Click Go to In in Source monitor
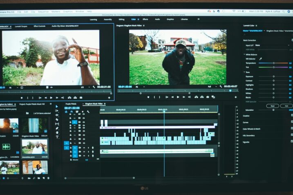Screen dimensions: 293x195 (x=40, y=98)
